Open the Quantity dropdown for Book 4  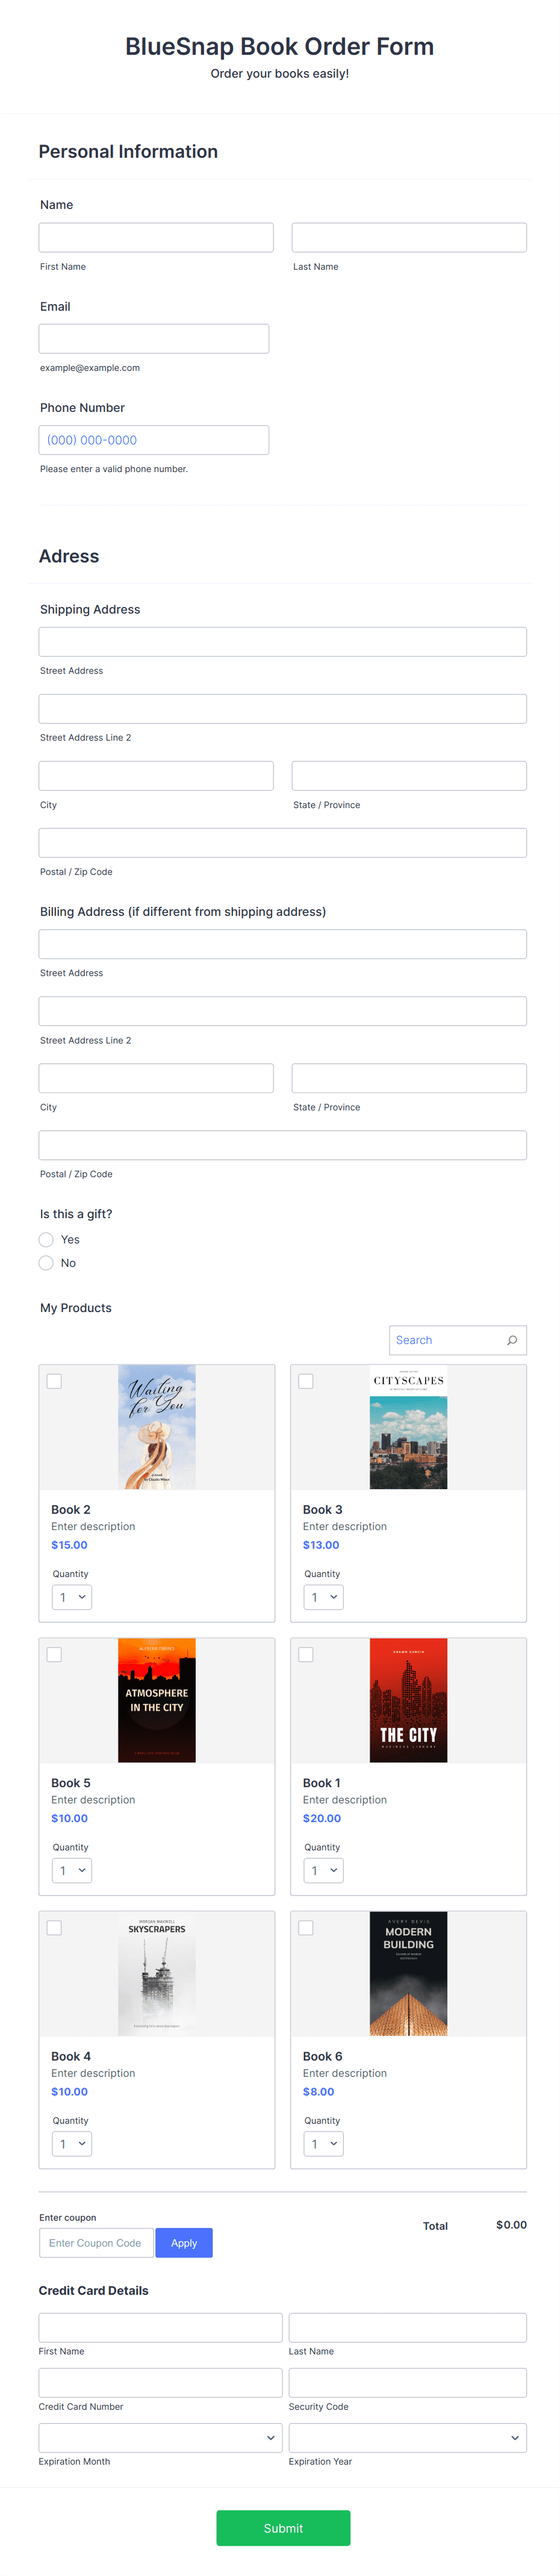click(x=71, y=2143)
